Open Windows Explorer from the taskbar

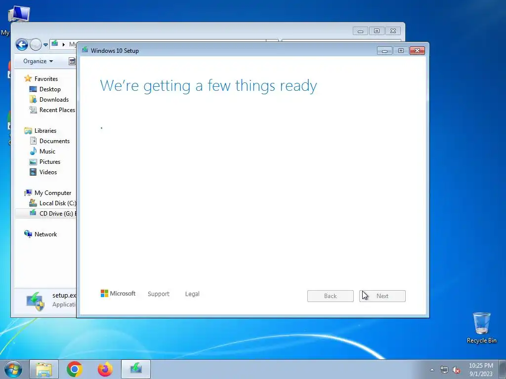(x=44, y=369)
